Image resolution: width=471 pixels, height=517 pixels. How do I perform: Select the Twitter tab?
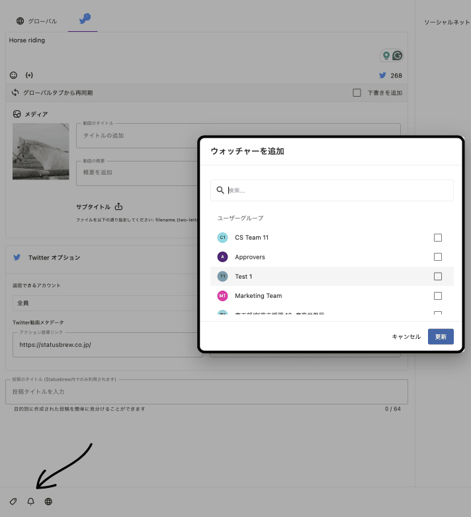(x=84, y=20)
